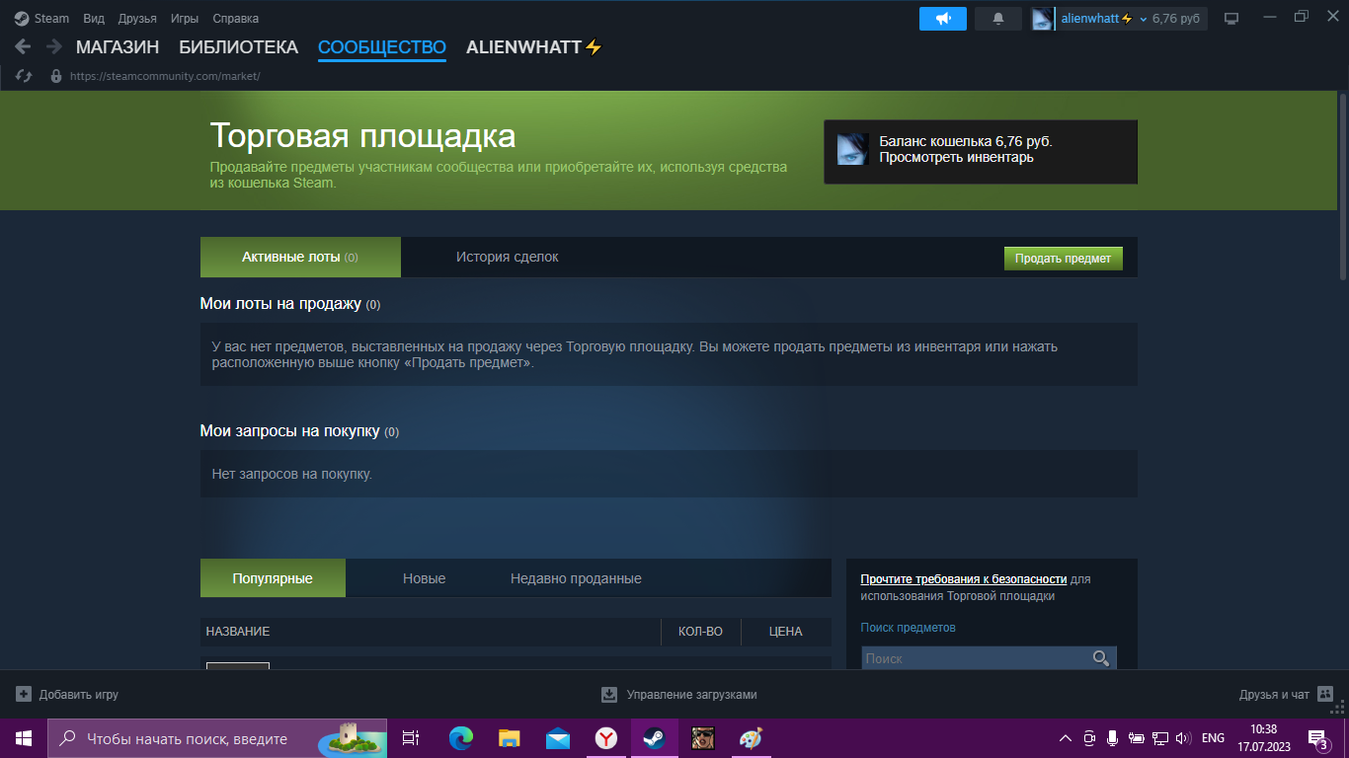Sort by the КОЛ-ВО column header
This screenshot has height=758, width=1349.
tap(700, 632)
